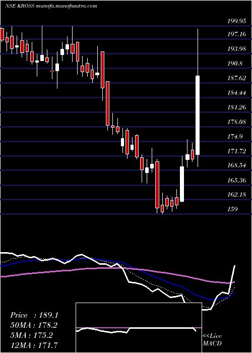Click the 187.62 price axis label
The width and height of the screenshot is (252, 353).
tap(236, 78)
